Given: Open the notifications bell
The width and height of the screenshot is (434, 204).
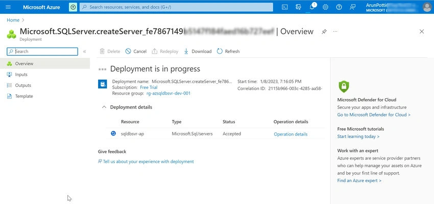Looking at the screenshot, I should point(312,7).
